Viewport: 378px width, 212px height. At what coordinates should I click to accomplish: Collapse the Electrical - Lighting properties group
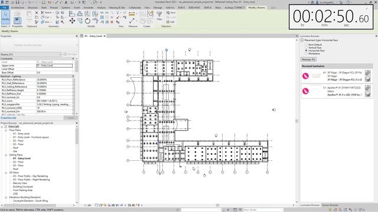pyautogui.click(x=73, y=76)
